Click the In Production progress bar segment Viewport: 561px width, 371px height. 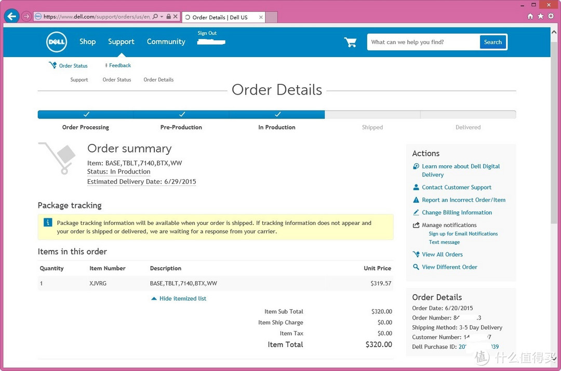click(x=277, y=114)
